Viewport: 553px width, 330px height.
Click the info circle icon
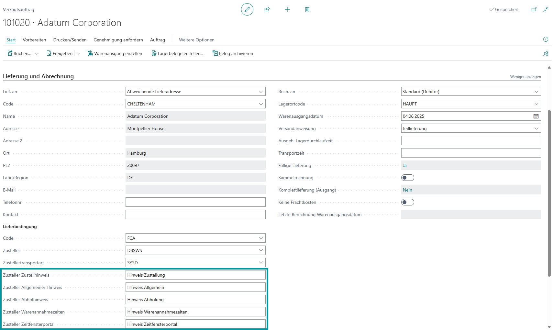point(546,39)
